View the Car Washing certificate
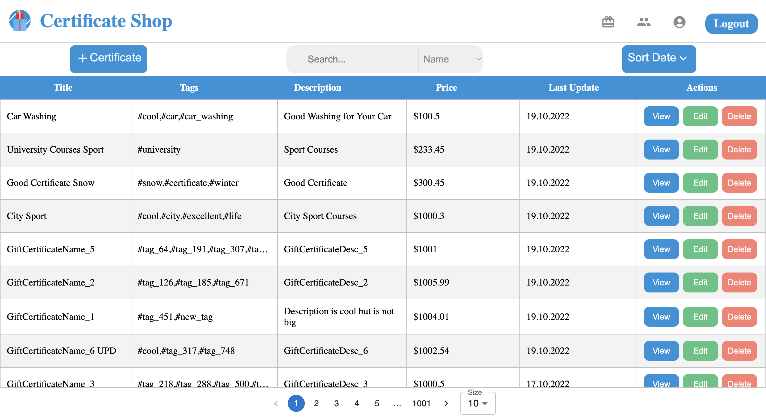This screenshot has width=766, height=419. (x=661, y=116)
